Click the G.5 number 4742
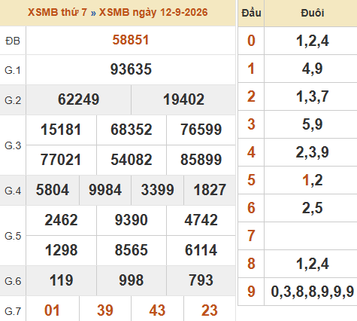 pyautogui.click(x=201, y=220)
